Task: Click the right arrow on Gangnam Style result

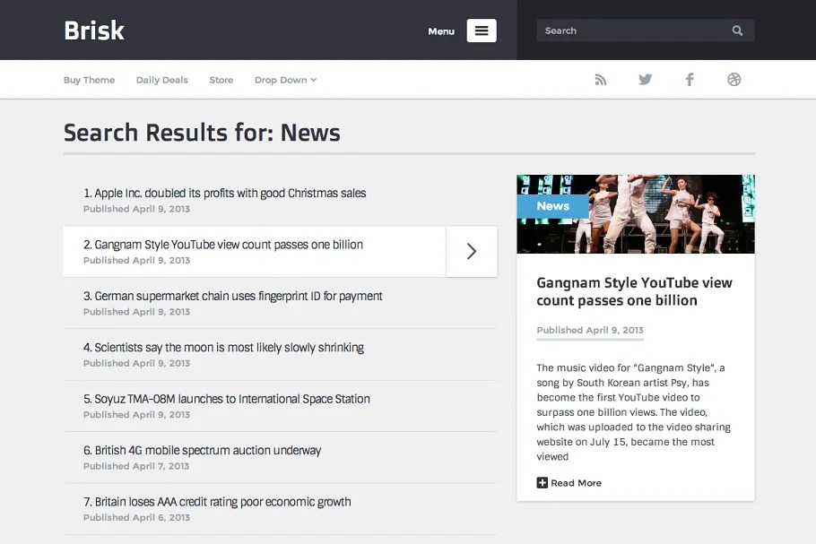Action: point(472,252)
